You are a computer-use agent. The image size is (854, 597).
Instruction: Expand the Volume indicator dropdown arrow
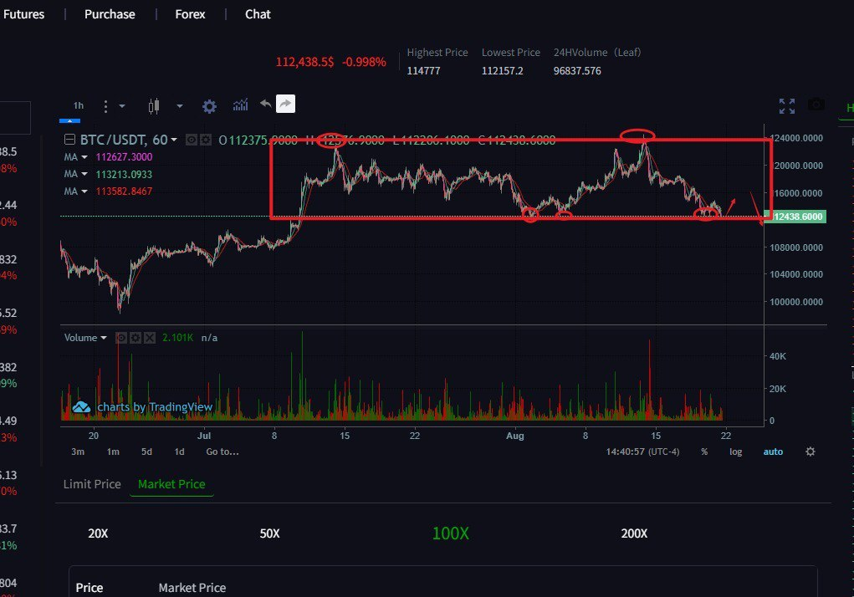click(x=104, y=338)
